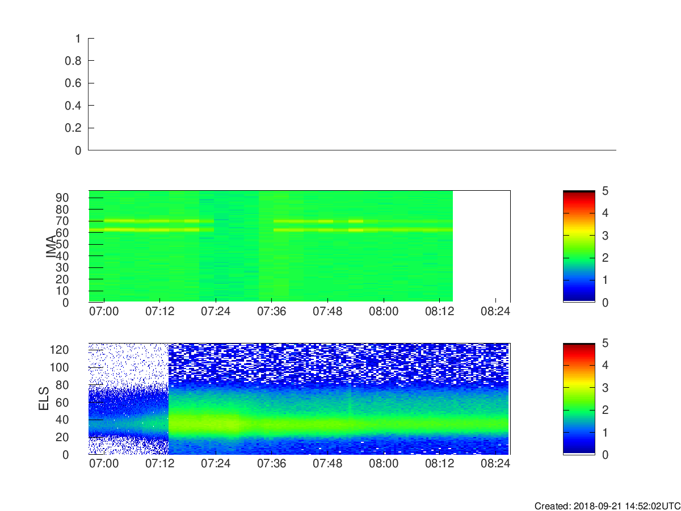Pick 07:24 time label under ELS plot
This screenshot has height=511, width=681.
[216, 464]
